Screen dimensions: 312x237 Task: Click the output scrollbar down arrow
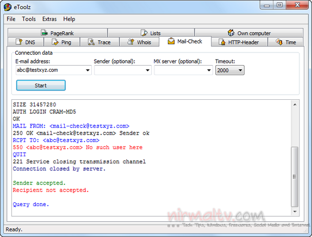(x=295, y=212)
